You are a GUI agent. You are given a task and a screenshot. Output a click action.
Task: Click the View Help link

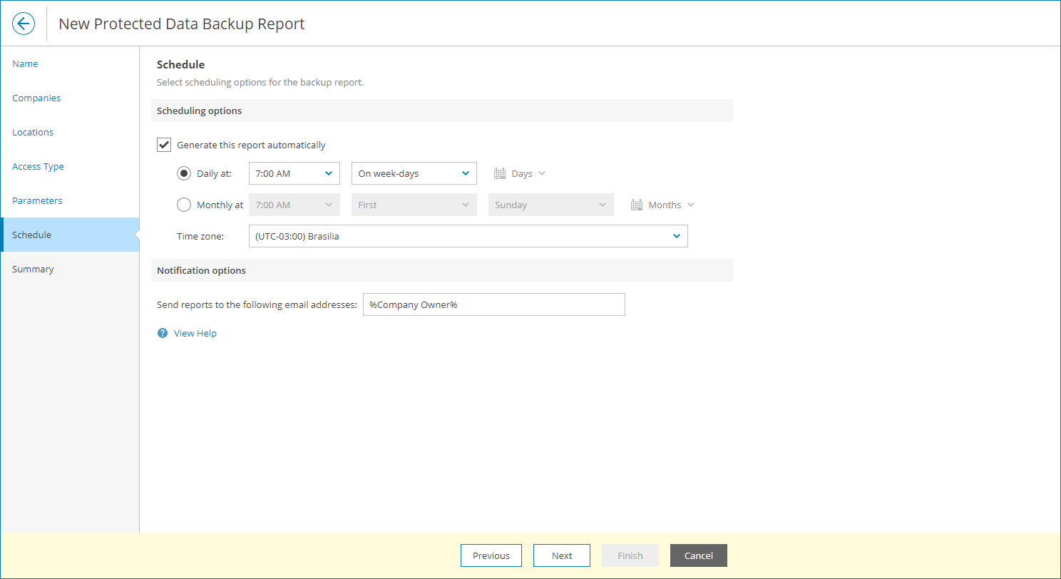click(195, 333)
